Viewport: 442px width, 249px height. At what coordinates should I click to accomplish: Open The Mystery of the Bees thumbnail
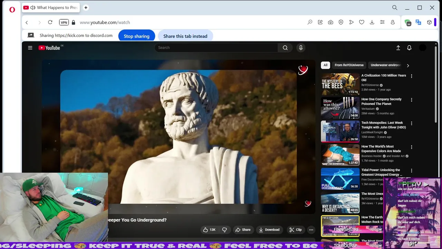[340, 84]
